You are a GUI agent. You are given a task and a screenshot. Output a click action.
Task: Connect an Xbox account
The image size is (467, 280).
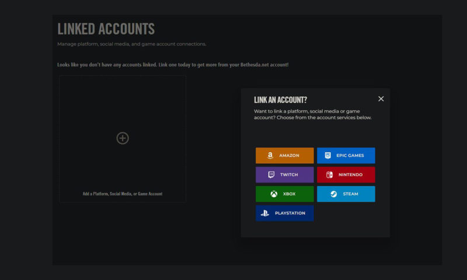coord(284,194)
